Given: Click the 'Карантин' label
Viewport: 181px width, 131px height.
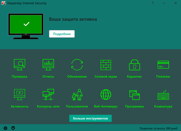Looking at the screenshot, I should click(x=134, y=76).
